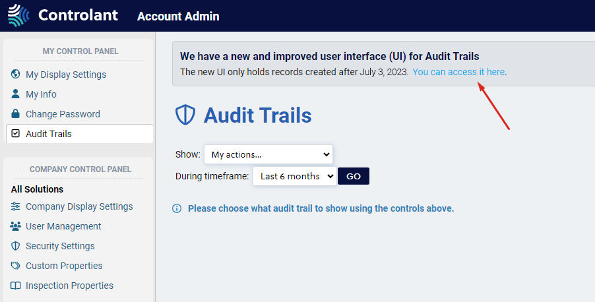Click the Controlant logo icon
The width and height of the screenshot is (595, 302).
(x=18, y=15)
